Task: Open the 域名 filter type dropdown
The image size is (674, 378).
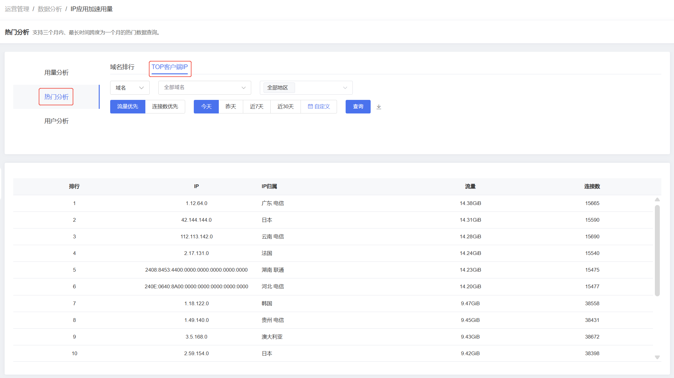Action: pos(130,88)
